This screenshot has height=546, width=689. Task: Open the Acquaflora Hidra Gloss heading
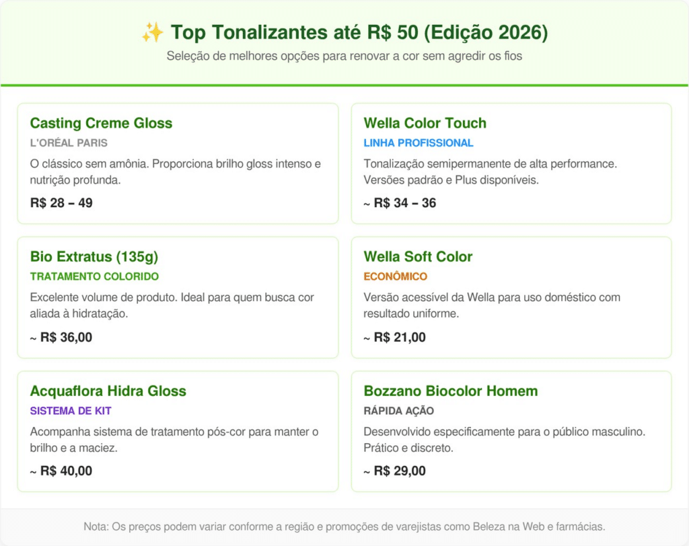click(x=108, y=391)
